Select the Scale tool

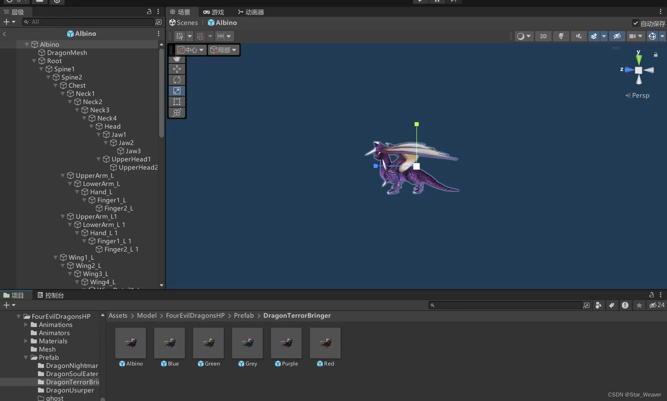[177, 91]
